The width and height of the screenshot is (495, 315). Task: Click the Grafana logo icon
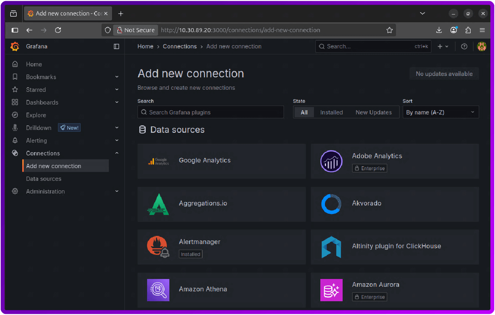(14, 46)
